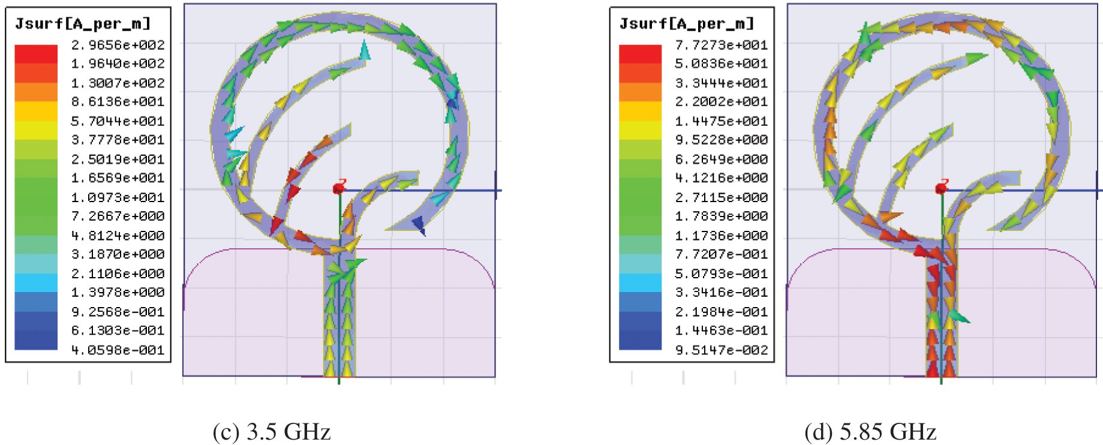The height and width of the screenshot is (445, 1103).
Task: Select the dark blue bottom swatch in the right legend
Action: tap(640, 340)
